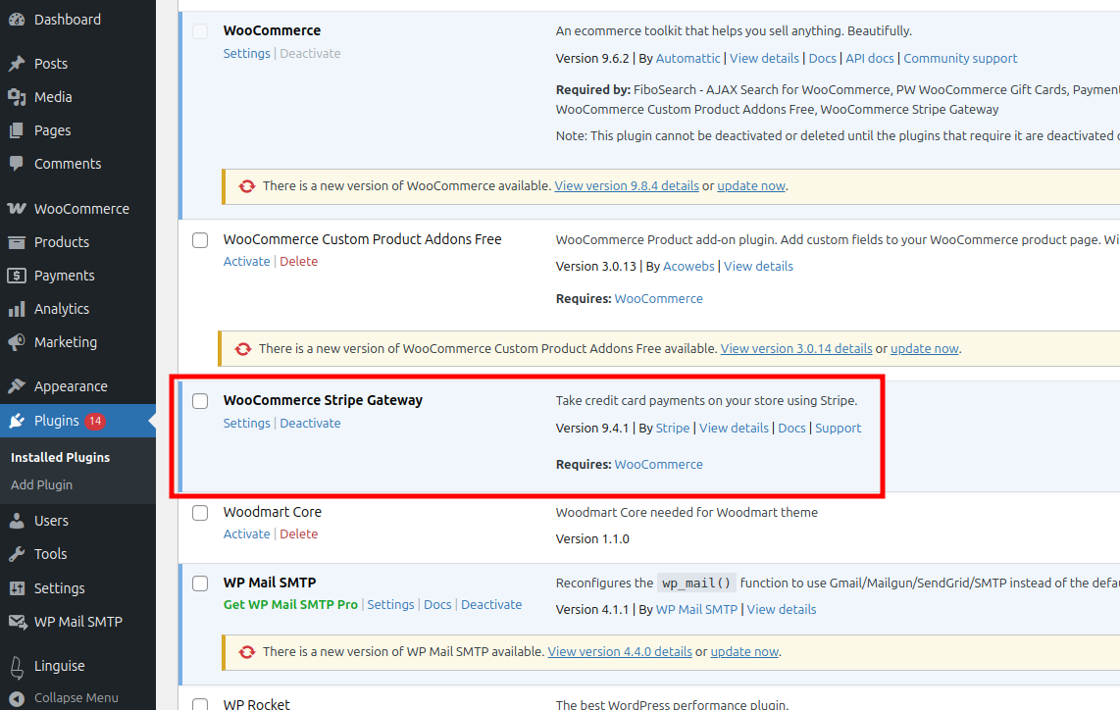Viewport: 1120px width, 710px height.
Task: Open Stripe Gateway Support link
Action: pyautogui.click(x=838, y=428)
